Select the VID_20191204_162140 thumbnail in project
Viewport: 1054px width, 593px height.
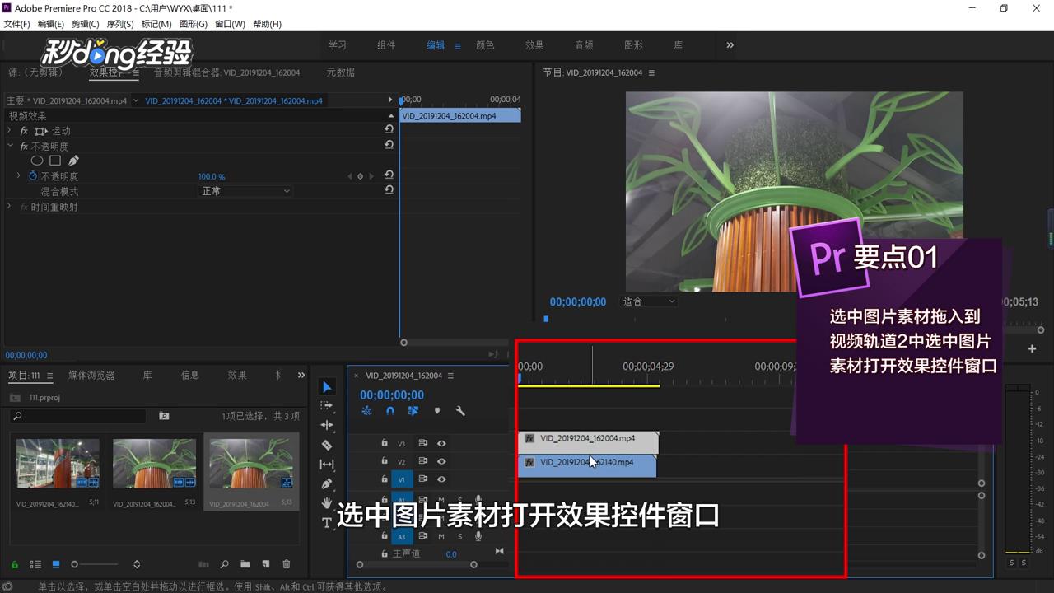click(58, 464)
